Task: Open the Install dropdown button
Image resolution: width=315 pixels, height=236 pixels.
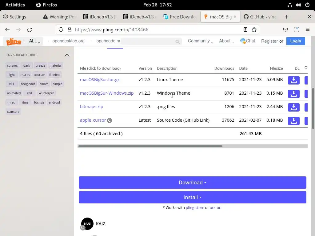Action: (x=193, y=197)
